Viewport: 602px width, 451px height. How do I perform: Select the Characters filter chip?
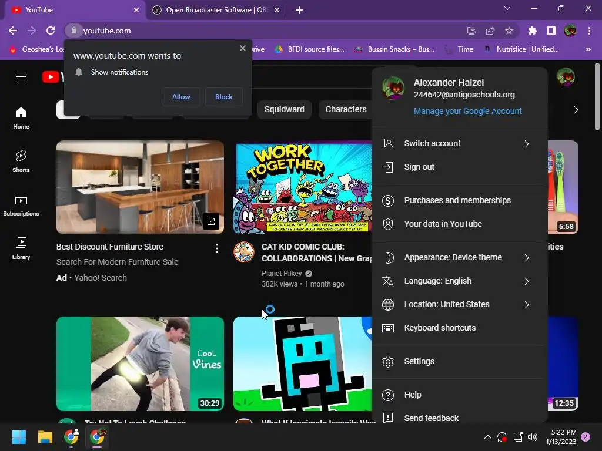(x=346, y=110)
